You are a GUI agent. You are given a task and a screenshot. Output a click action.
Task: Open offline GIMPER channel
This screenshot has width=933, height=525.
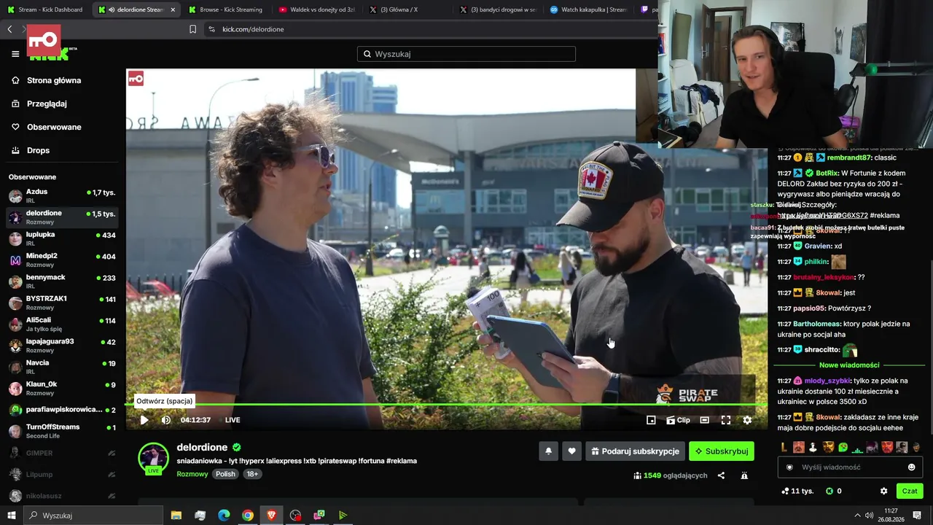[62, 454]
